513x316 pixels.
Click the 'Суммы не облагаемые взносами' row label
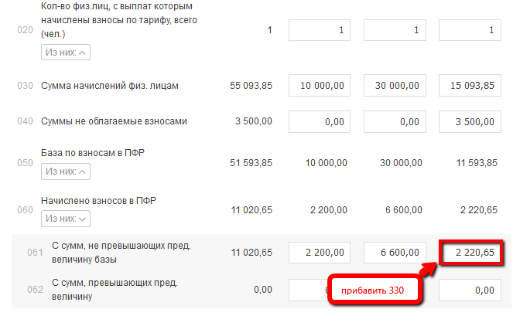click(114, 121)
